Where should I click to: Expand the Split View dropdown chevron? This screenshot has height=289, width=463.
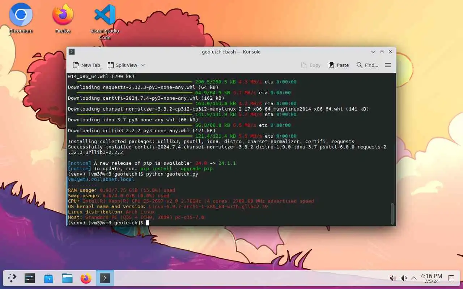tap(143, 65)
